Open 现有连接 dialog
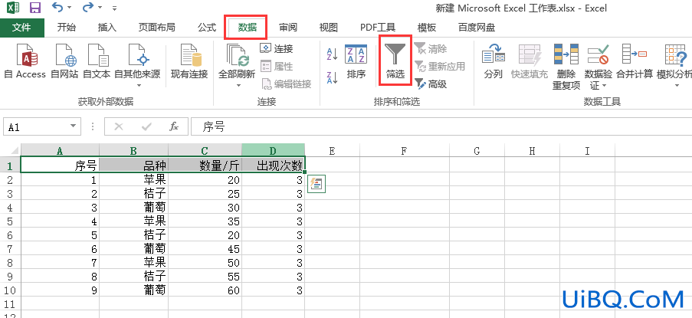The height and width of the screenshot is (318, 692). click(189, 61)
